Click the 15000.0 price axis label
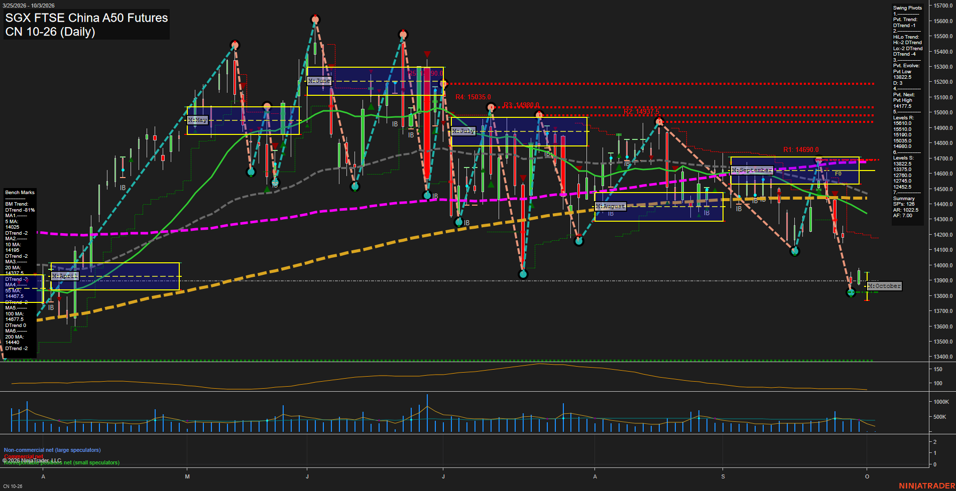Screen dimensions: 956x491 (943, 113)
